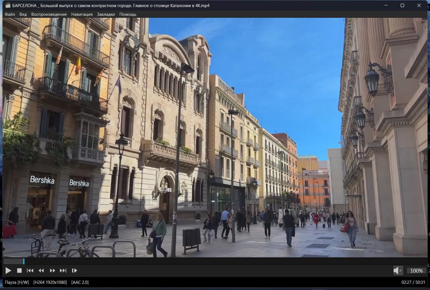Click the blue seek bar position marker
Viewport: 430px width, 290px height.
(x=23, y=261)
